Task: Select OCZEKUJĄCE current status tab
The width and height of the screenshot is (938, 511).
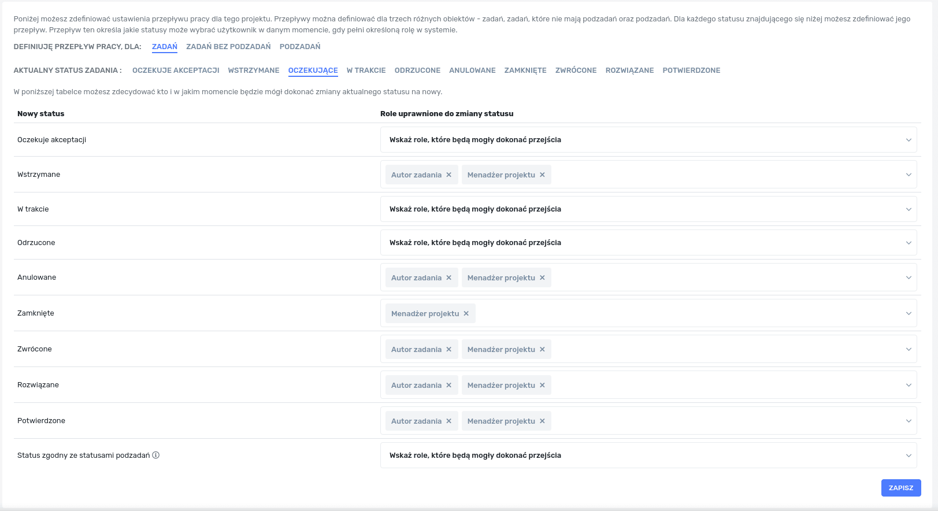Action: (313, 71)
